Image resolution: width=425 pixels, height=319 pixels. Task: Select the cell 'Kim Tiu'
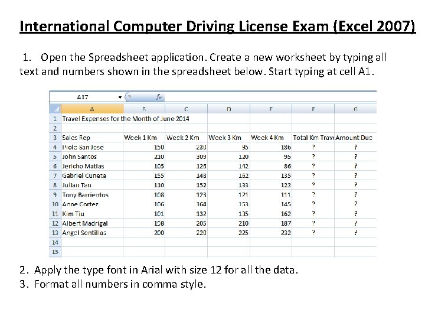tap(92, 214)
